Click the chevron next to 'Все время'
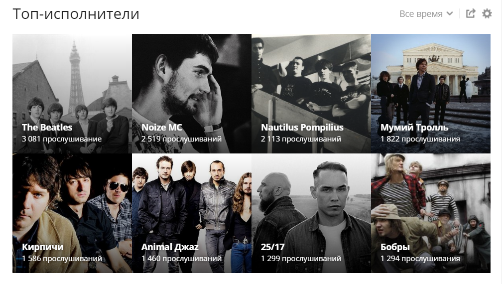 click(x=450, y=14)
